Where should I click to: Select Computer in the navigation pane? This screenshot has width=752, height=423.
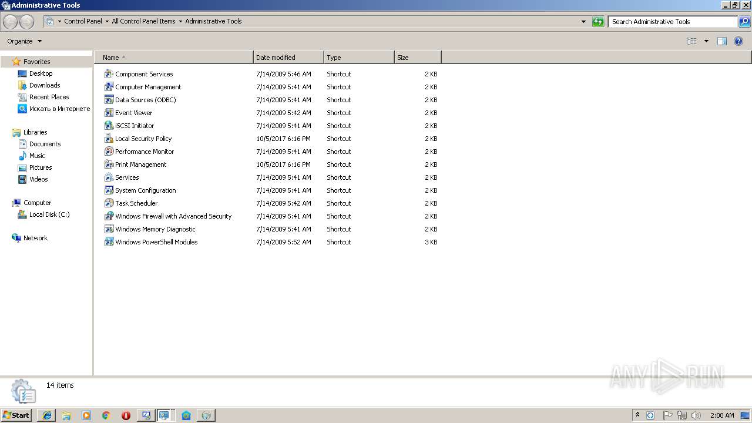(x=37, y=203)
